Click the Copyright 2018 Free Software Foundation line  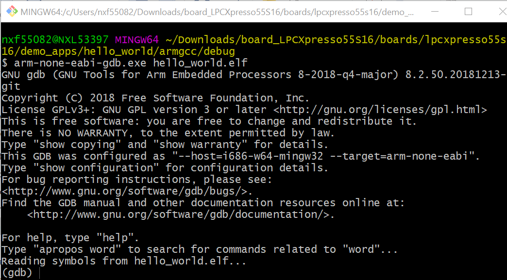click(x=155, y=98)
